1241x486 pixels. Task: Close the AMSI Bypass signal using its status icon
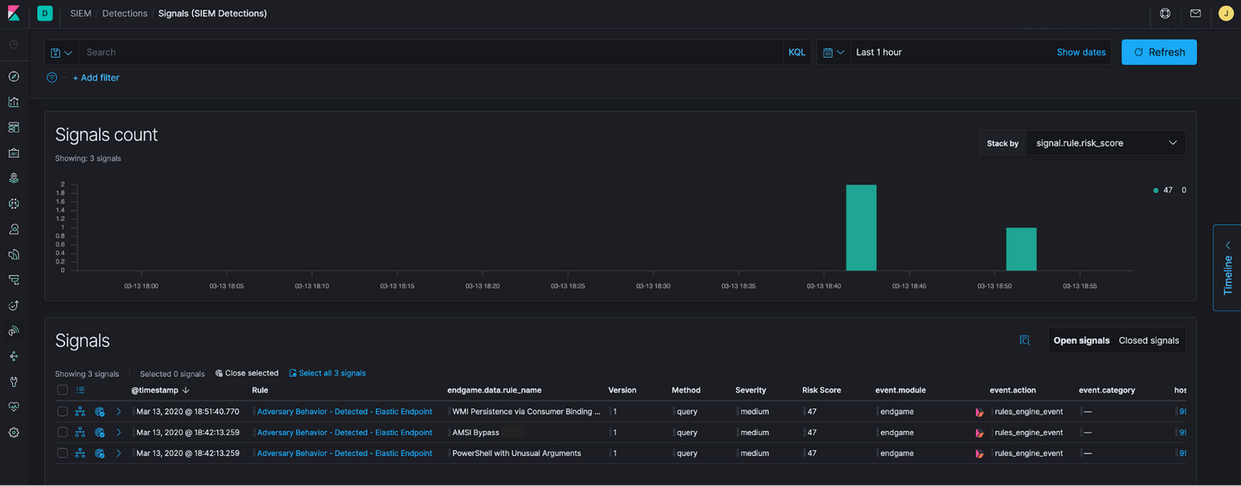click(x=100, y=433)
